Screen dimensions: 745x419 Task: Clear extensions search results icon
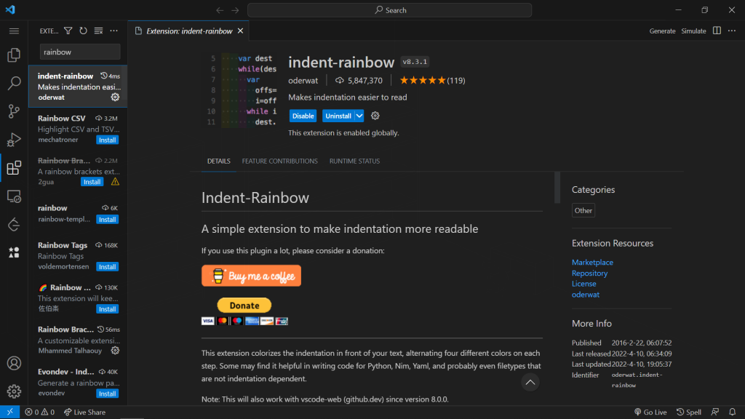tap(98, 31)
